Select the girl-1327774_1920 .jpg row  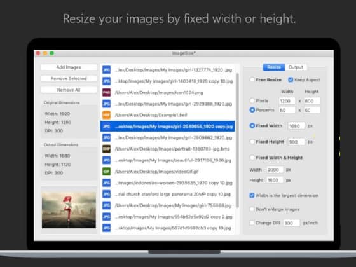168,70
